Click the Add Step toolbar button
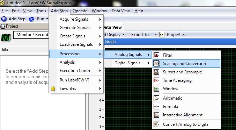The image size is (236, 130). [x=13, y=19]
